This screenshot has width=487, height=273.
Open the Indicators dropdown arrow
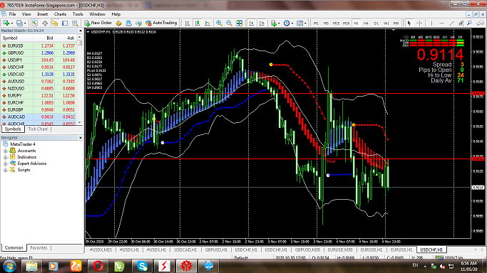(279, 23)
